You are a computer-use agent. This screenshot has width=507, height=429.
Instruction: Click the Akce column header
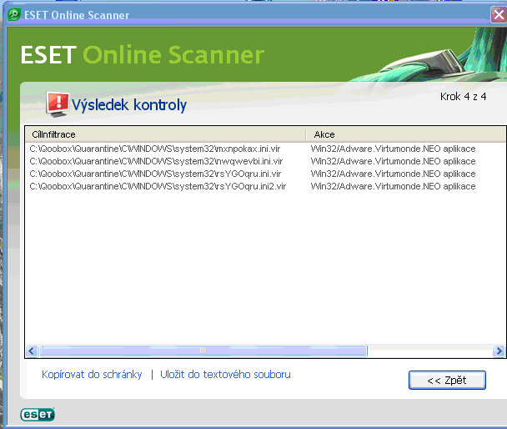coord(406,134)
